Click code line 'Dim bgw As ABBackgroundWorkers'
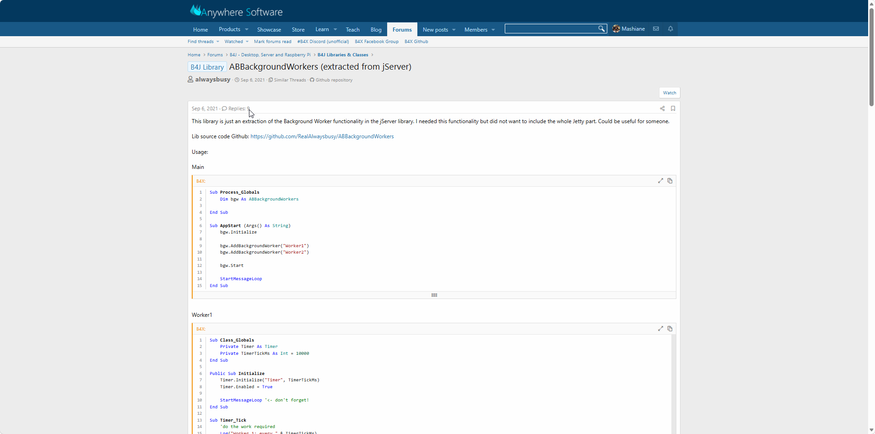875x434 pixels. [259, 199]
